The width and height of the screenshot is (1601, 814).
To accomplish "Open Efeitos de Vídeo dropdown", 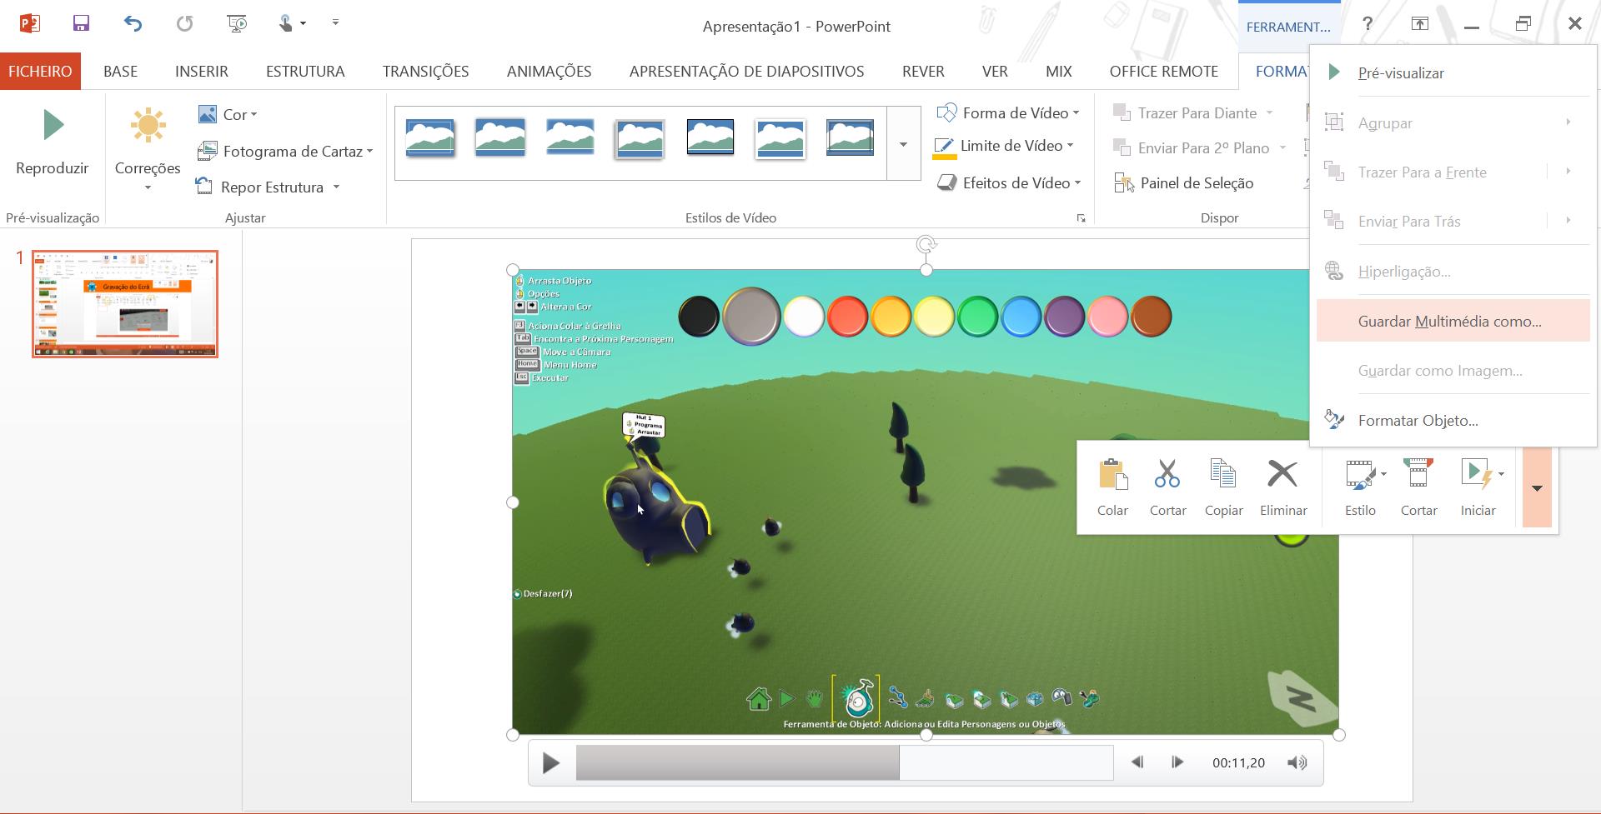I will (x=1009, y=182).
